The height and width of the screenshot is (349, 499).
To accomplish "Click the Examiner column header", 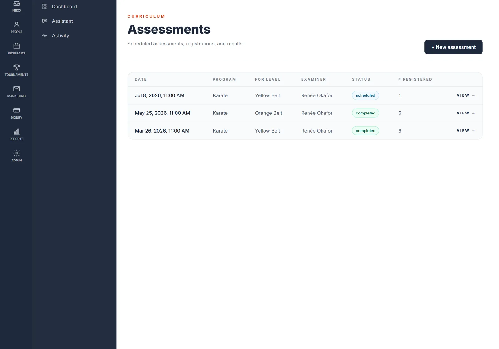I will tap(313, 80).
